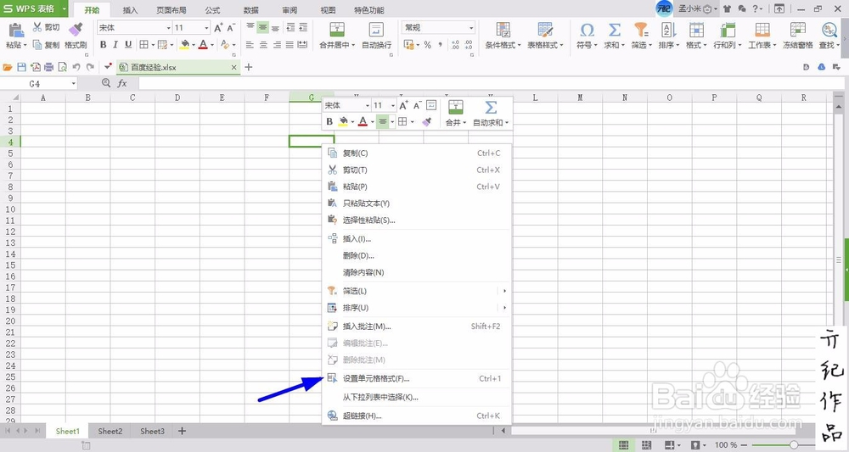Click ribbon decrease font size A- icon
This screenshot has width=849, height=452.
tap(231, 28)
